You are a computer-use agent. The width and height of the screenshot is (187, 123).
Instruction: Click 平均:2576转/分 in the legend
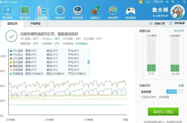[77, 74]
